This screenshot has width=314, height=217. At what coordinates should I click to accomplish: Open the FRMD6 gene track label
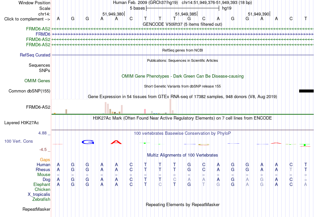point(43,34)
